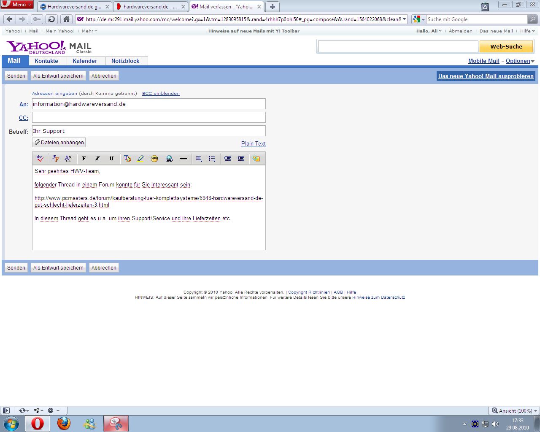Try Das neue Yahoo! Mail ausprobieren

pyautogui.click(x=486, y=76)
